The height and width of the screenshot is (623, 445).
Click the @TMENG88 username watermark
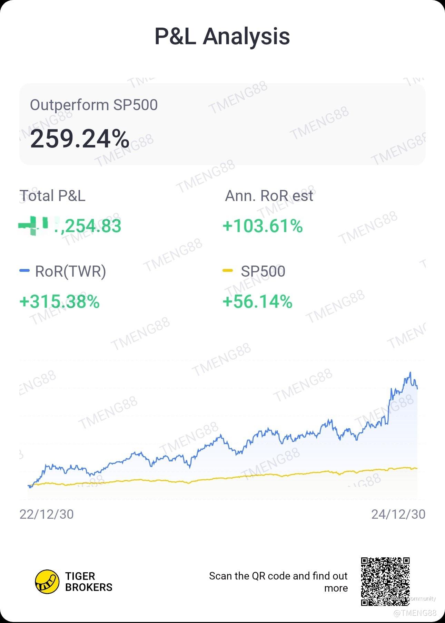pyautogui.click(x=415, y=613)
